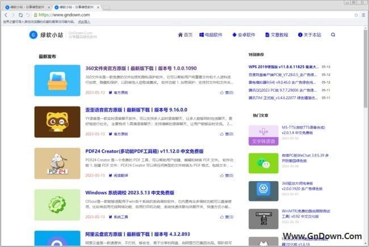Viewport: 369px width, 247px height.
Task: Open the 360驱动大师 v2.0.0.1920 popular article
Action: tap(302, 186)
